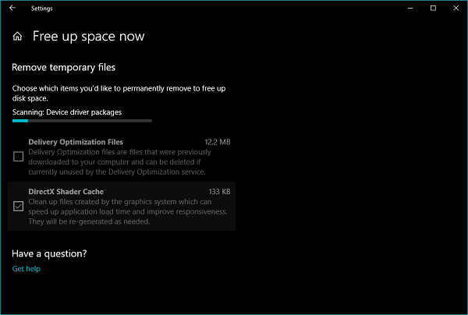Click the Remove temporary files heading

coord(64,68)
